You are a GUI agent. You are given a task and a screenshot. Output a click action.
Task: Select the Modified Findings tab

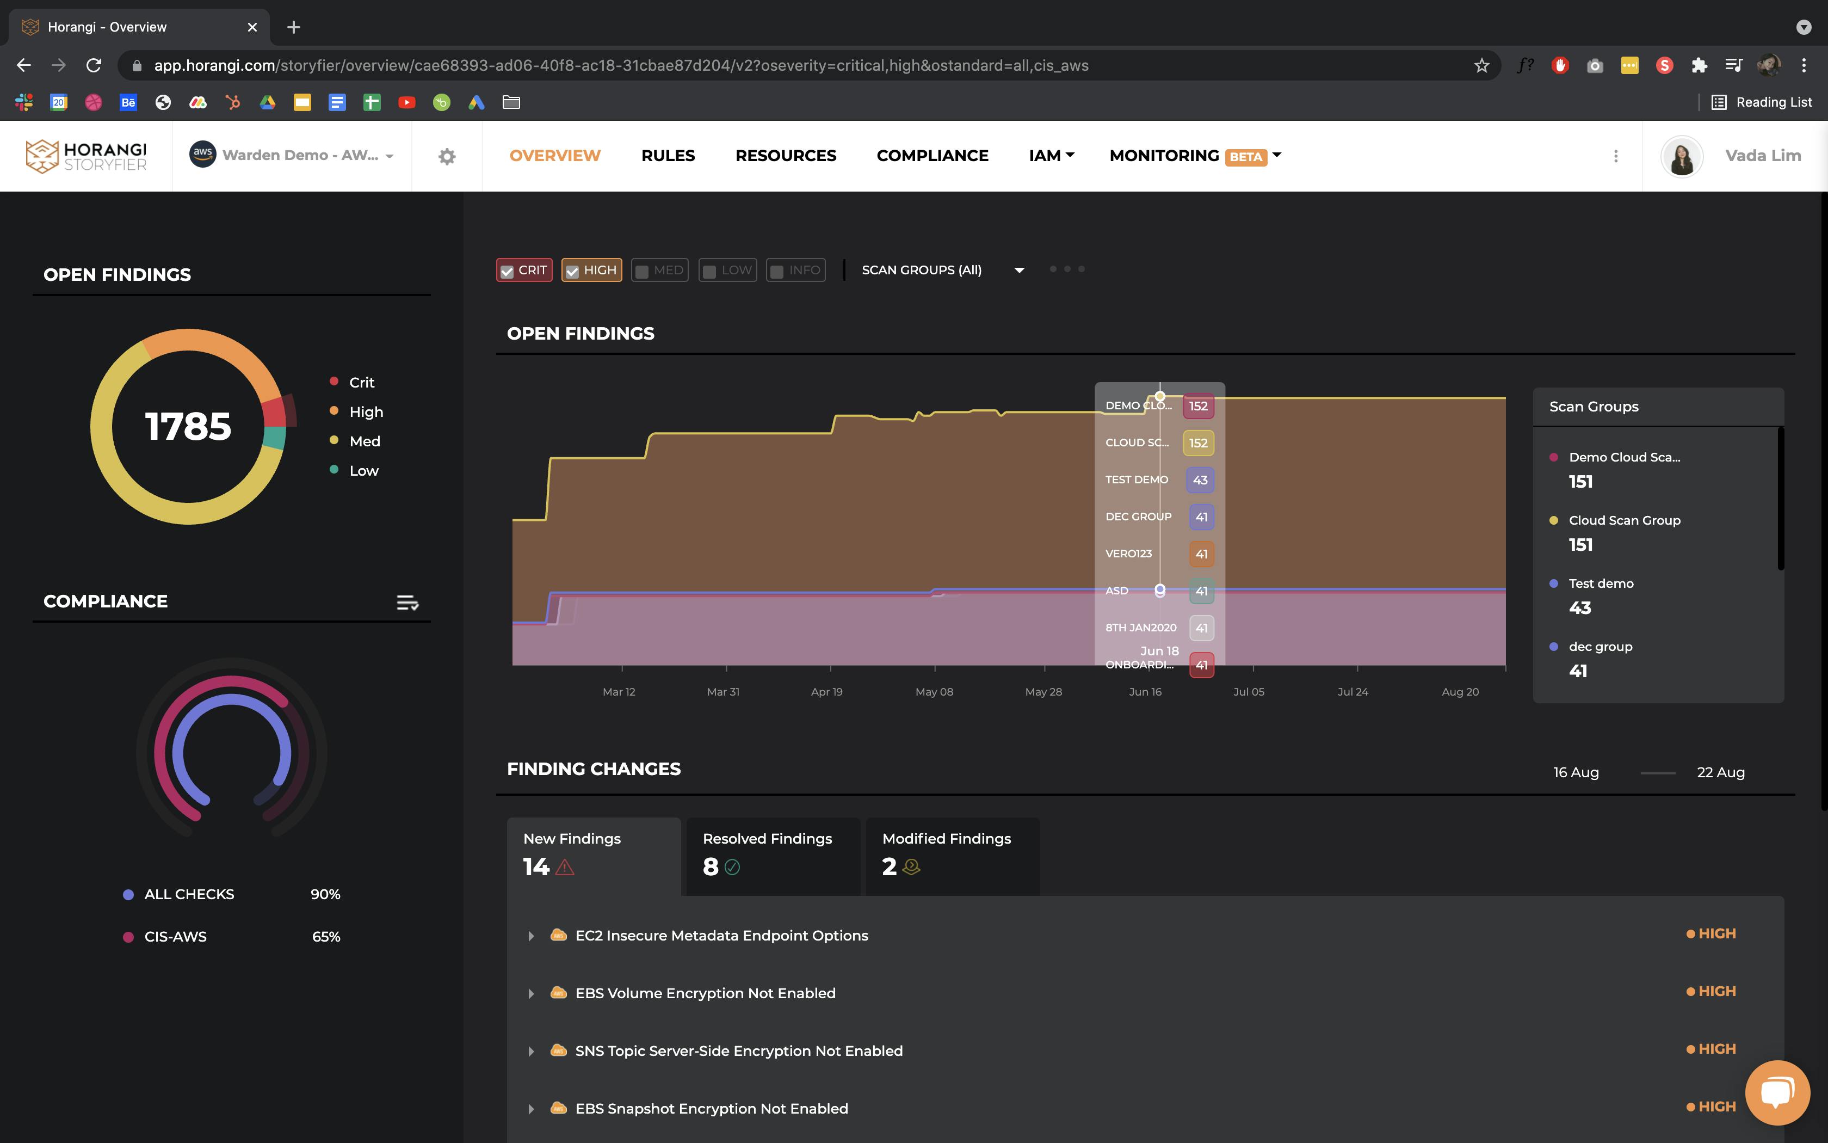[x=953, y=857]
